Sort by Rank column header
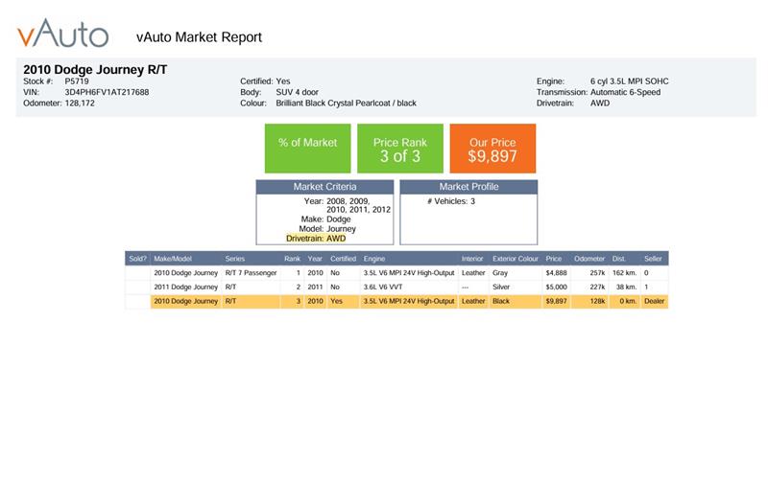The image size is (768, 483). [x=293, y=259]
